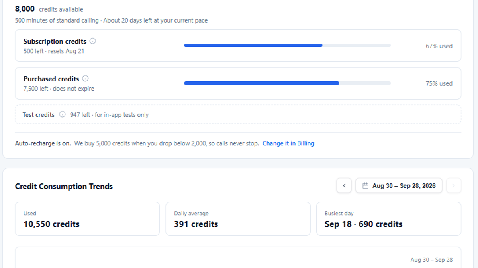Click the Credit Consumption Trends heading
Image resolution: width=478 pixels, height=268 pixels.
coord(64,186)
